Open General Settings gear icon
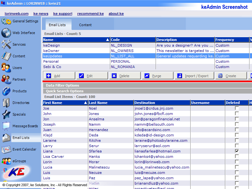Screen dimensions: 252x189 (6, 21)
